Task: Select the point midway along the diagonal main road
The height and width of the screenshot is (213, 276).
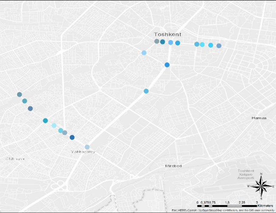Action: 146,91
